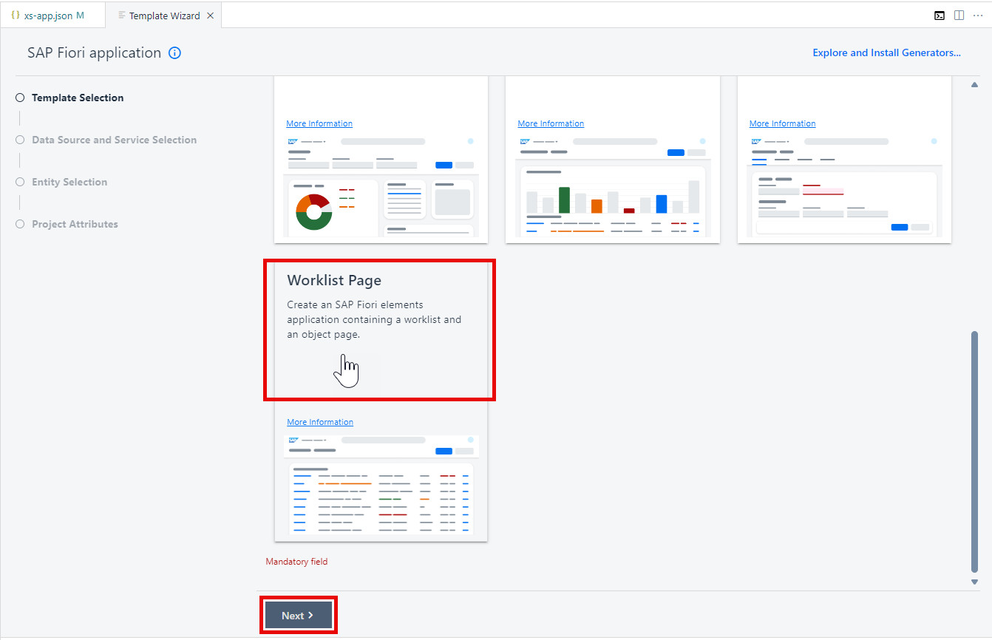Click the bar chart template preview thumbnail
The height and width of the screenshot is (640, 992).
click(x=613, y=186)
